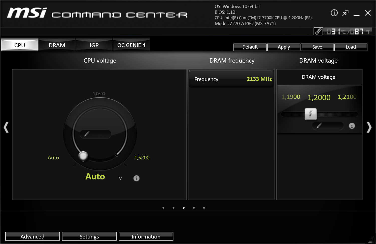Click the Default button

click(x=250, y=47)
